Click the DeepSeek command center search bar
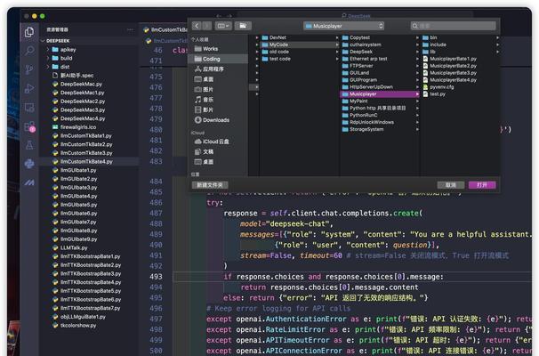This screenshot has width=539, height=356. tap(356, 16)
